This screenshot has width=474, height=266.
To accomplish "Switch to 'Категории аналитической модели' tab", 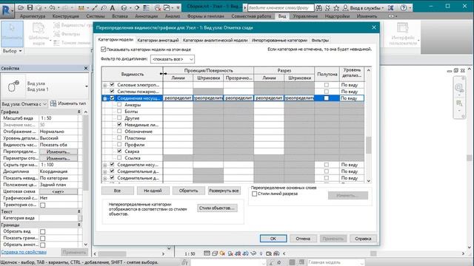I will pyautogui.click(x=215, y=40).
